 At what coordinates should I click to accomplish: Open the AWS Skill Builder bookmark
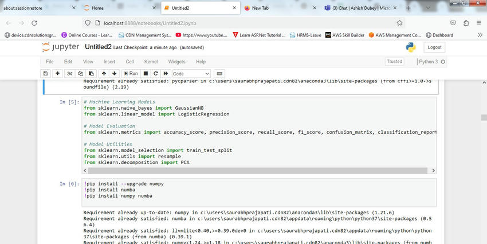click(x=345, y=35)
